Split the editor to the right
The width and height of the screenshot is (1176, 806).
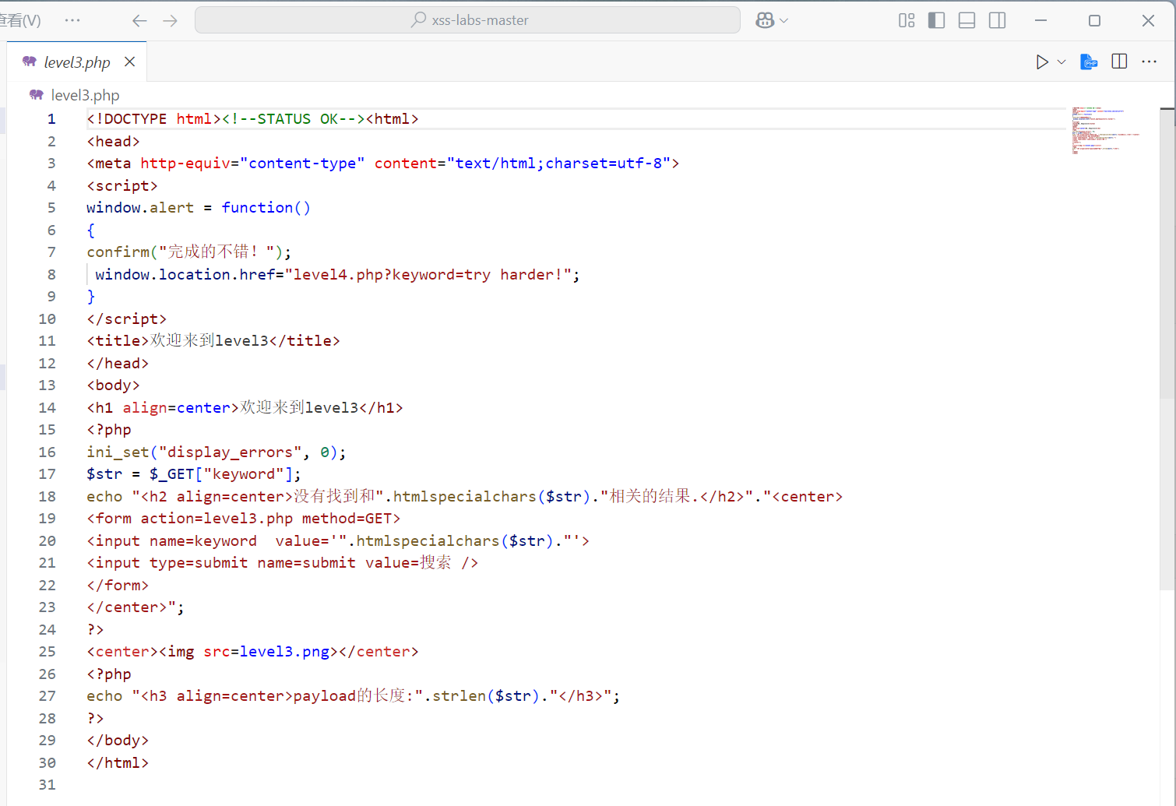coord(1119,62)
